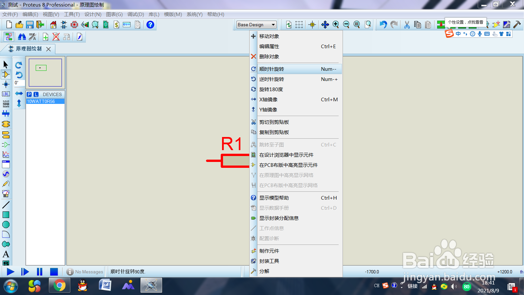Click the New Project toolbar icon

[9, 25]
